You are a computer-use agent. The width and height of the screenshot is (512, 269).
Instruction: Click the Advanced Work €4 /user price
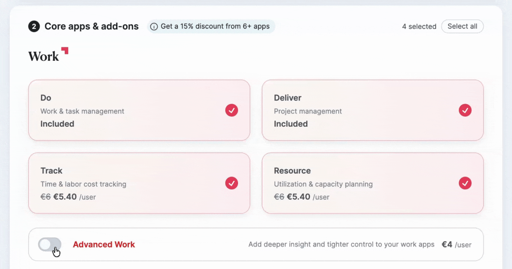(457, 245)
